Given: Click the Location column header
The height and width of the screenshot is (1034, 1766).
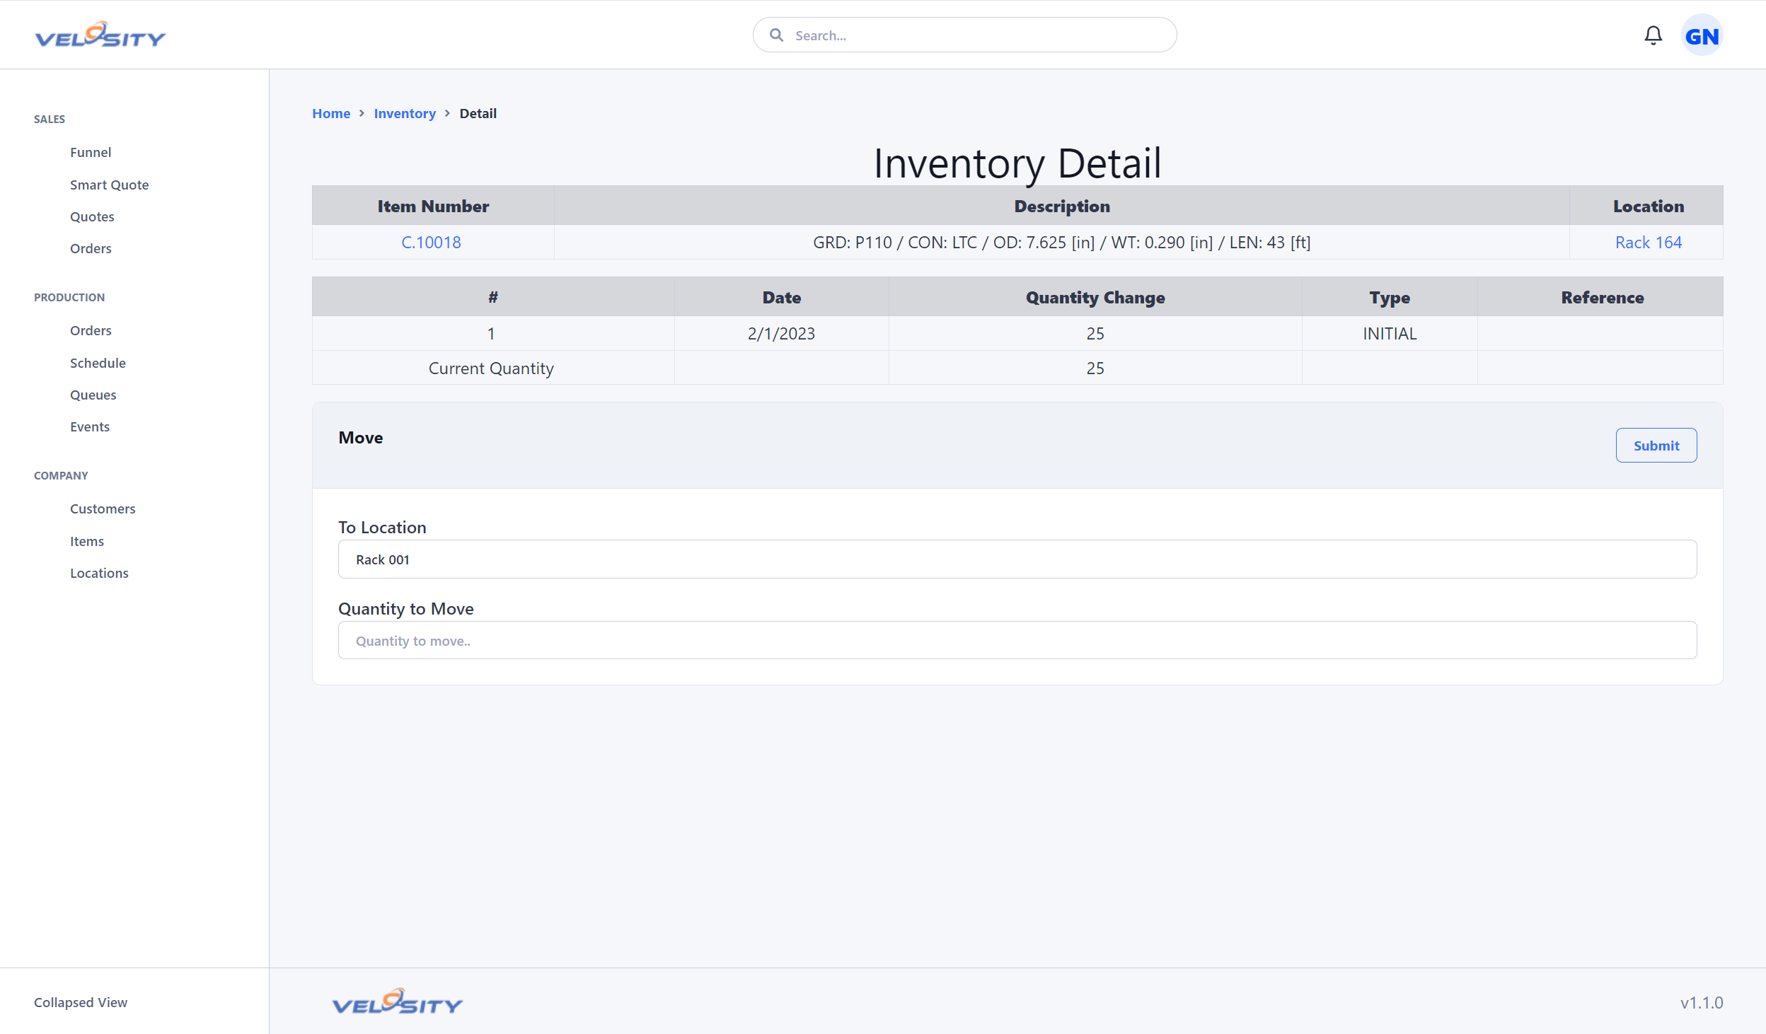Looking at the screenshot, I should click(1648, 206).
